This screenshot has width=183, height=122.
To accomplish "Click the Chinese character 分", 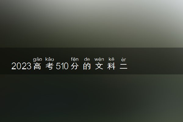I will [x=75, y=66].
